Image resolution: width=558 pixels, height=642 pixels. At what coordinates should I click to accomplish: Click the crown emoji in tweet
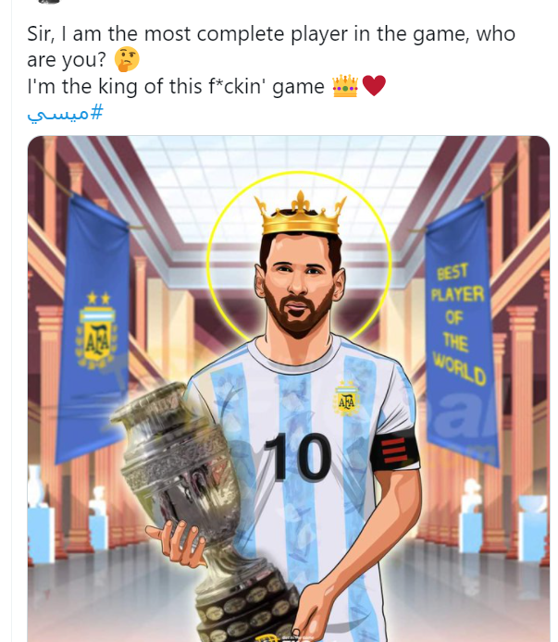click(x=345, y=86)
